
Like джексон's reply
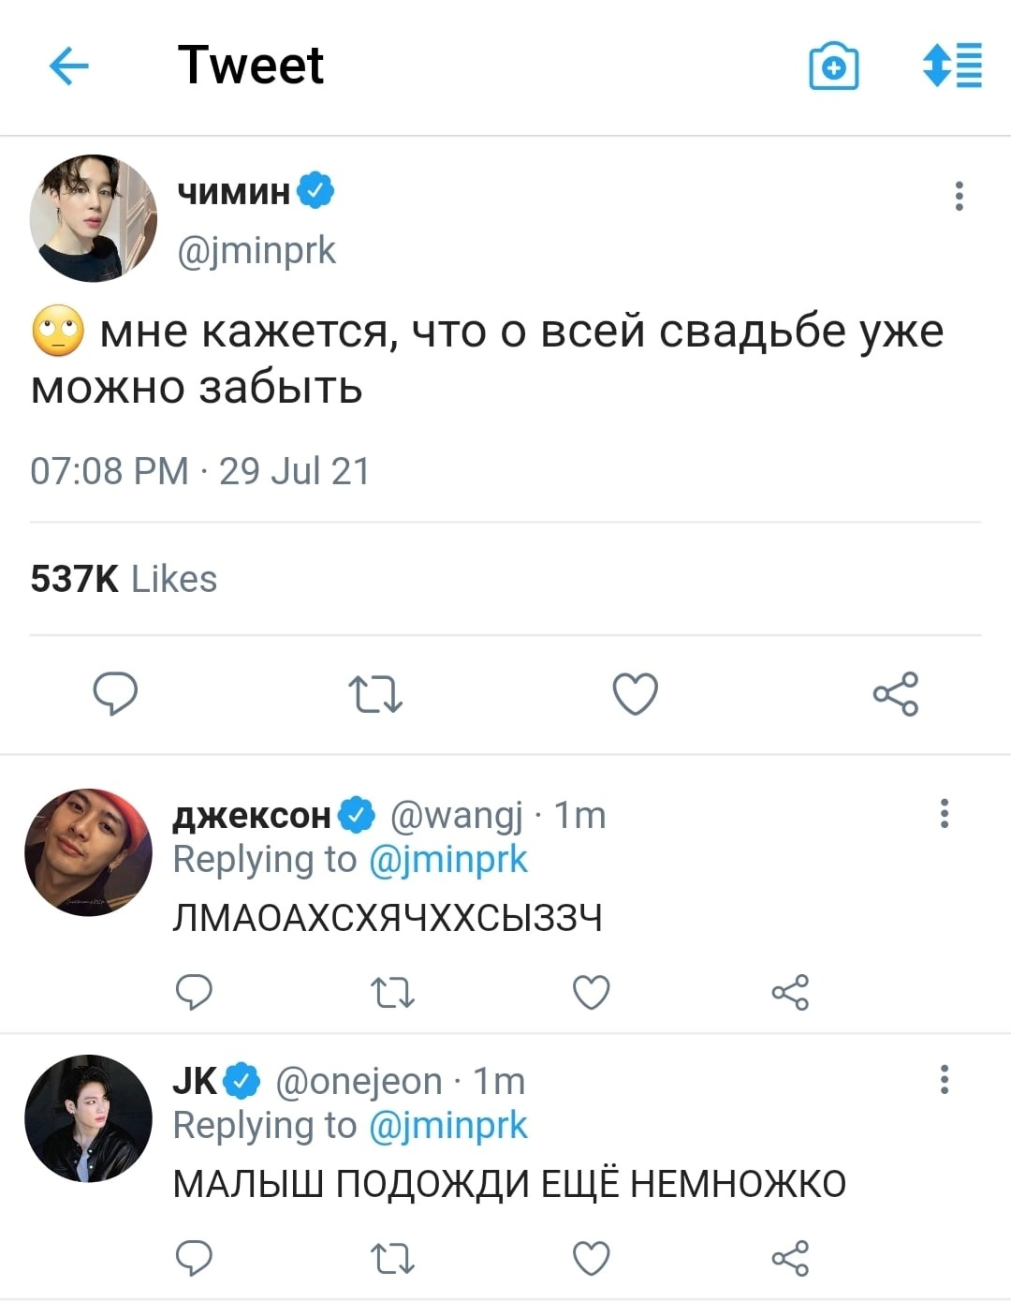[x=592, y=992]
